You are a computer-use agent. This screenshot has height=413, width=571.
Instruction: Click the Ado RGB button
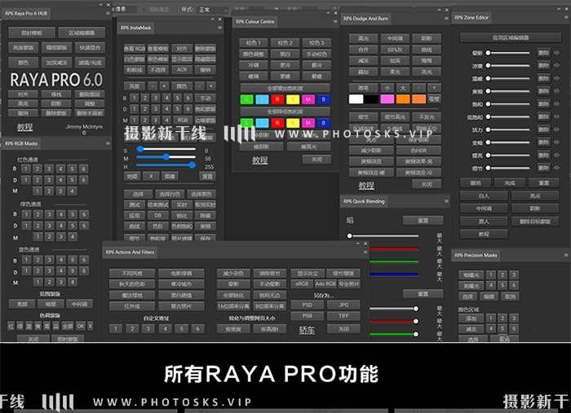[325, 283]
